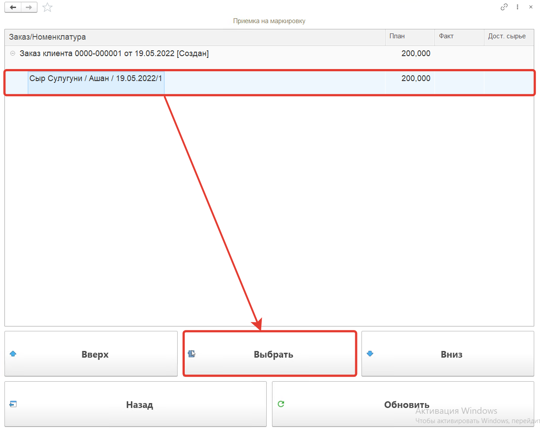Click the green refresh icon on Обновить

281,404
